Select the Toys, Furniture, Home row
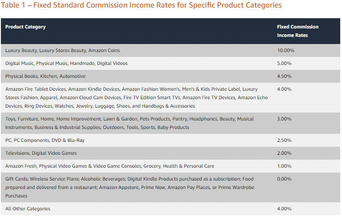 171,123
